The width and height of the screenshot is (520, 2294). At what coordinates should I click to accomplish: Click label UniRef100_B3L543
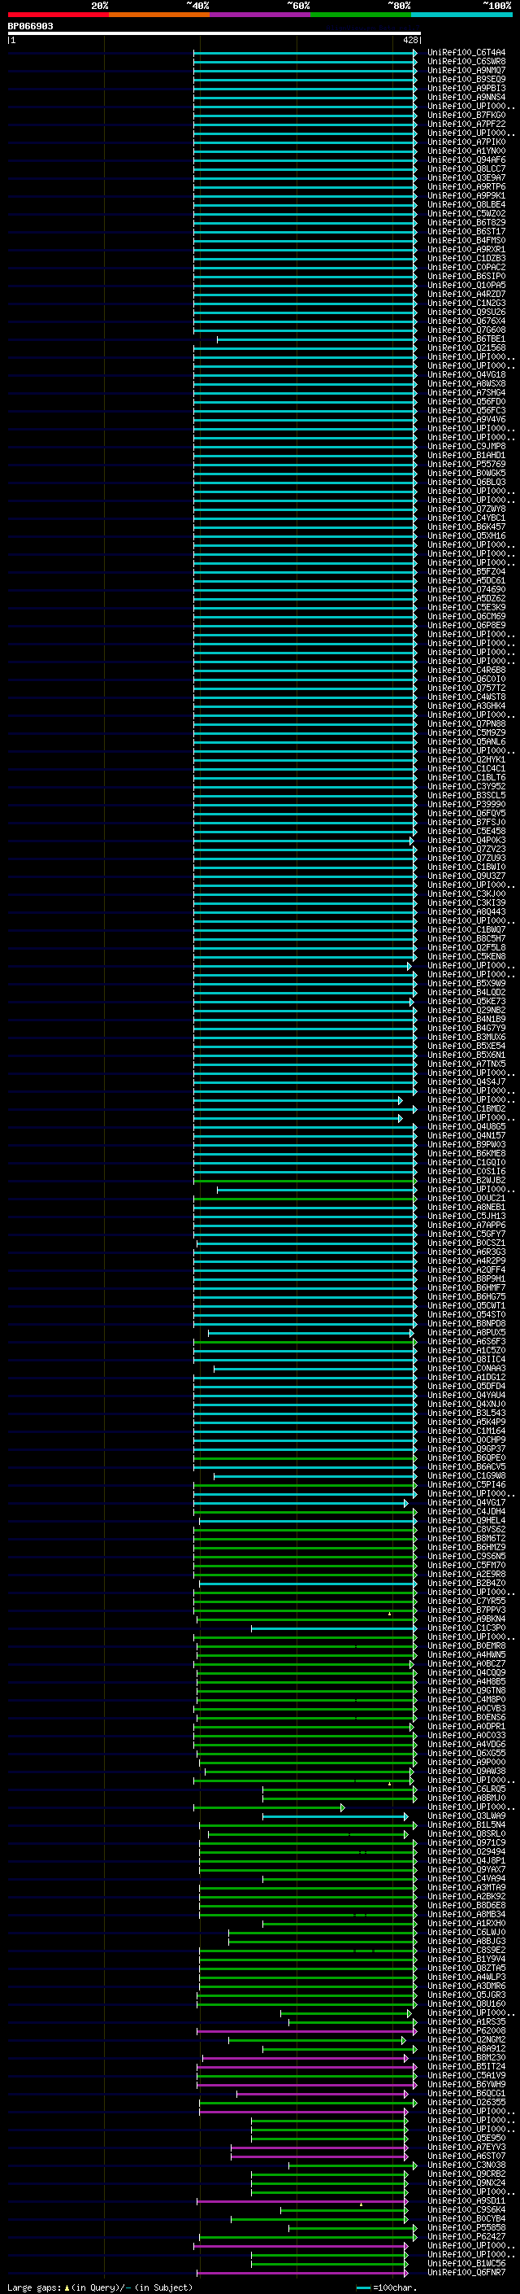coord(466,1414)
